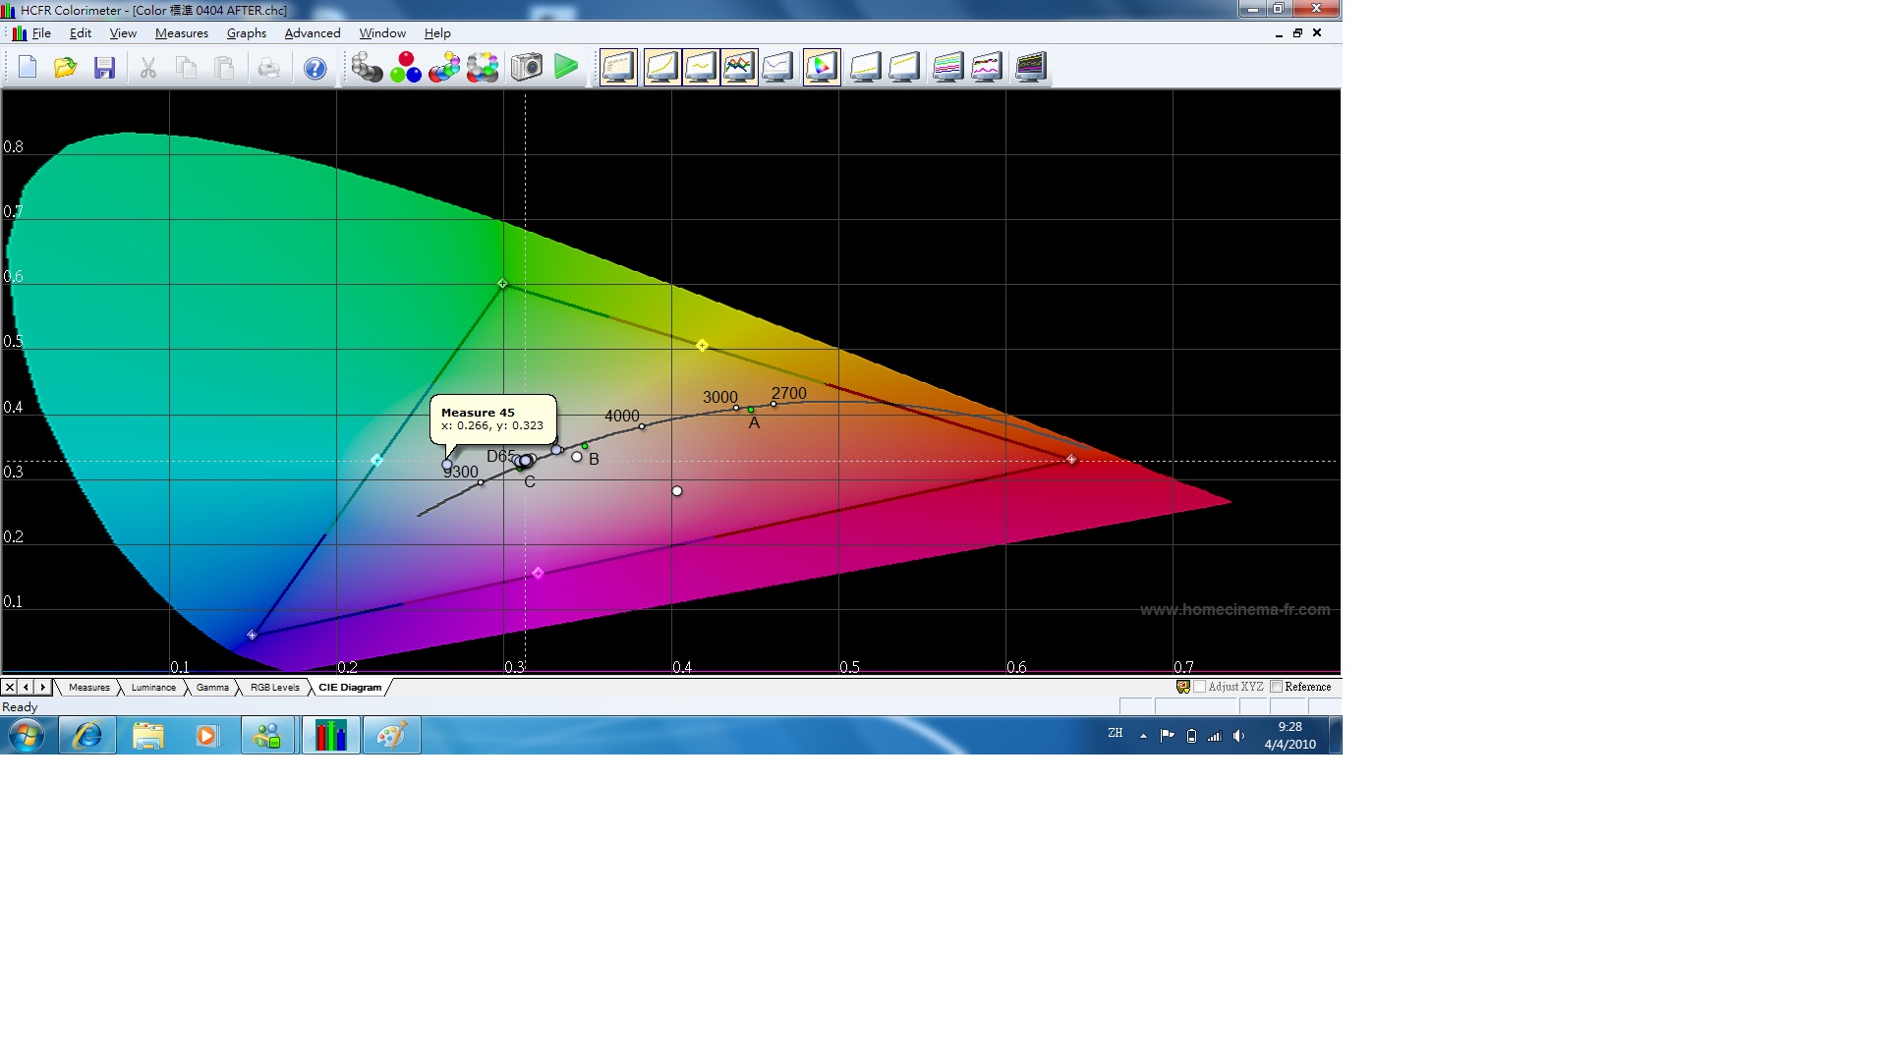Open Windows Media Player from taskbar

pyautogui.click(x=207, y=735)
